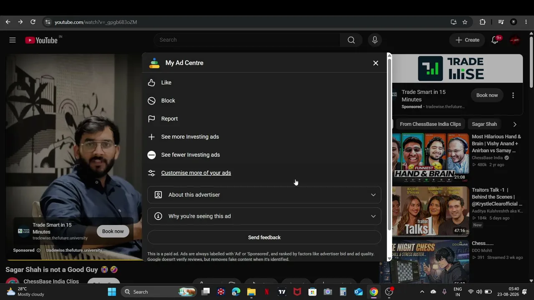
Task: Select the From ChessBase India Clips chip
Action: (x=430, y=124)
